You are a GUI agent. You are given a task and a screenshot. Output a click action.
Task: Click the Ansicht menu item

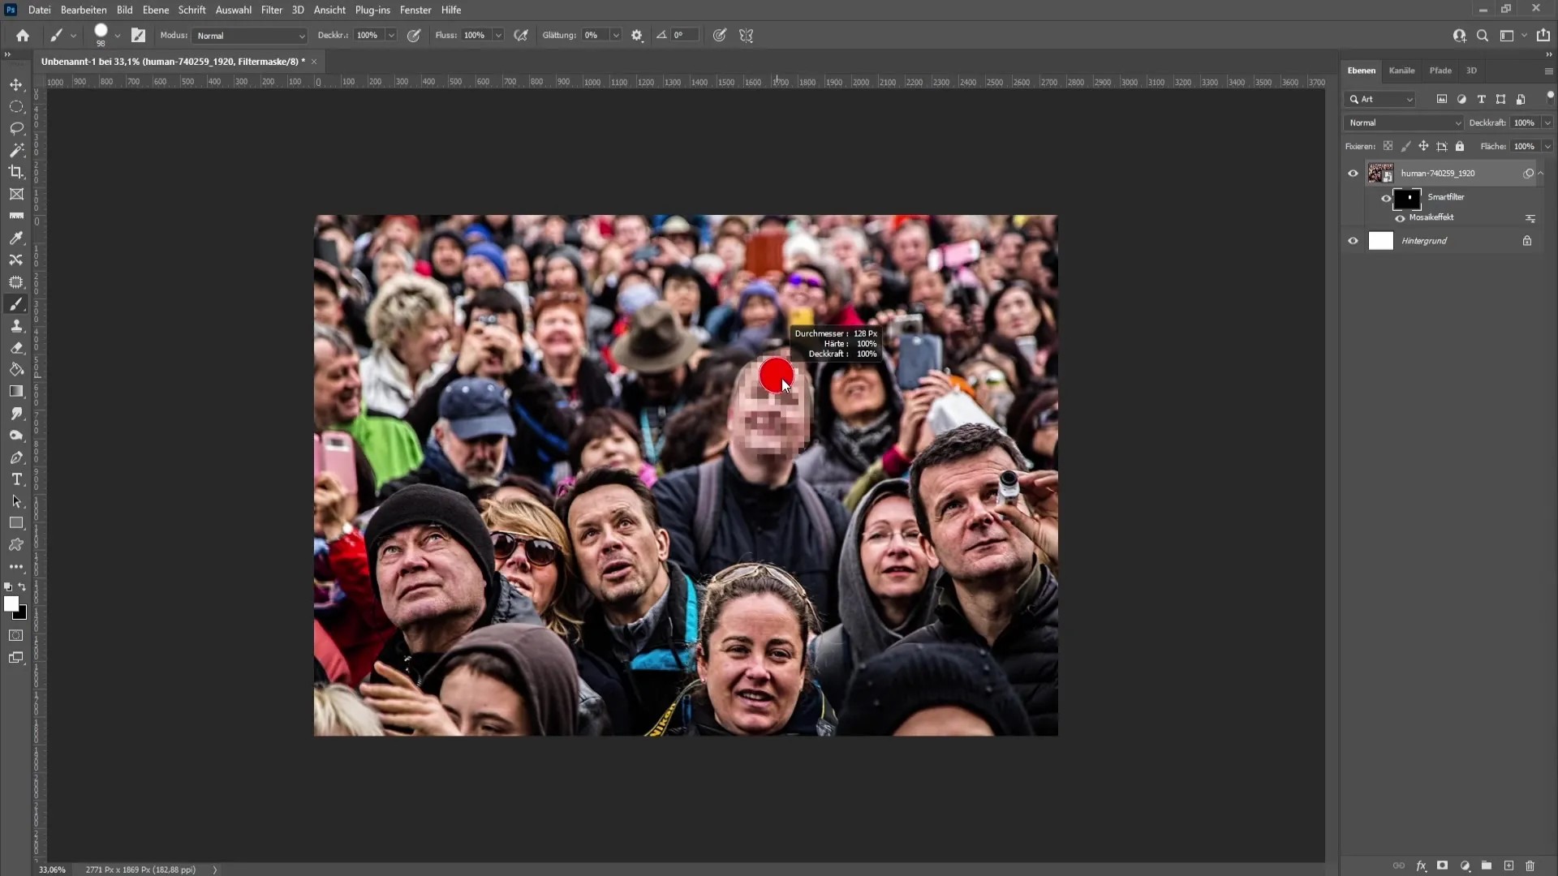pyautogui.click(x=329, y=10)
